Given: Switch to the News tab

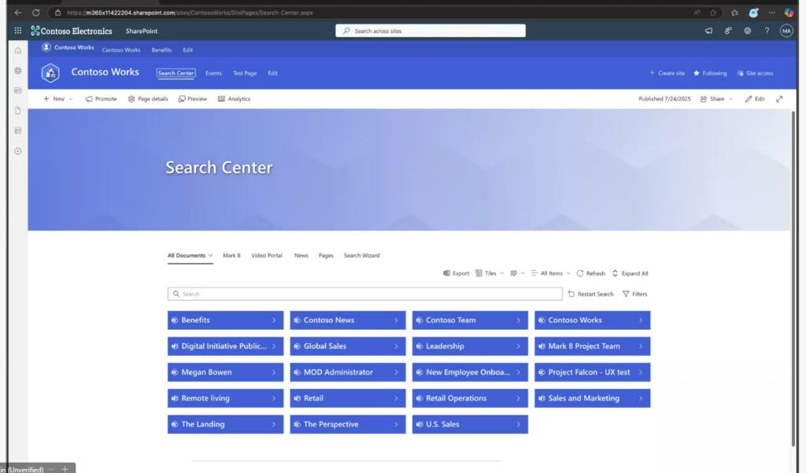Looking at the screenshot, I should pos(301,256).
